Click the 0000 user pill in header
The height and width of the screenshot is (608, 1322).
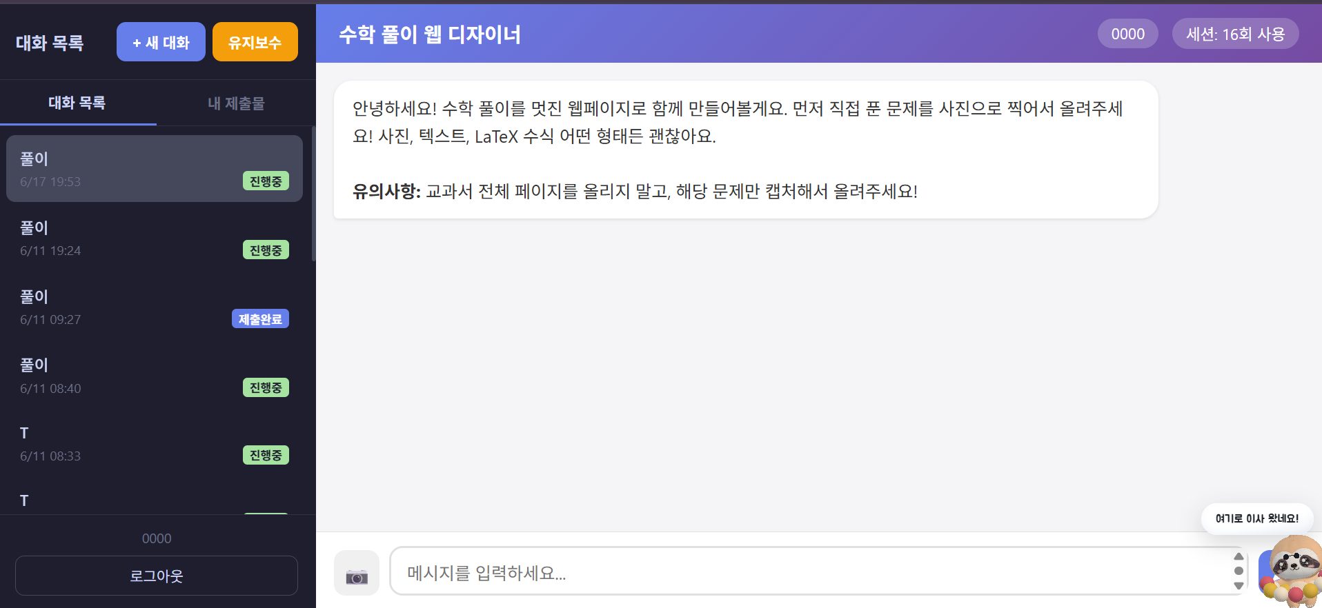coord(1128,34)
